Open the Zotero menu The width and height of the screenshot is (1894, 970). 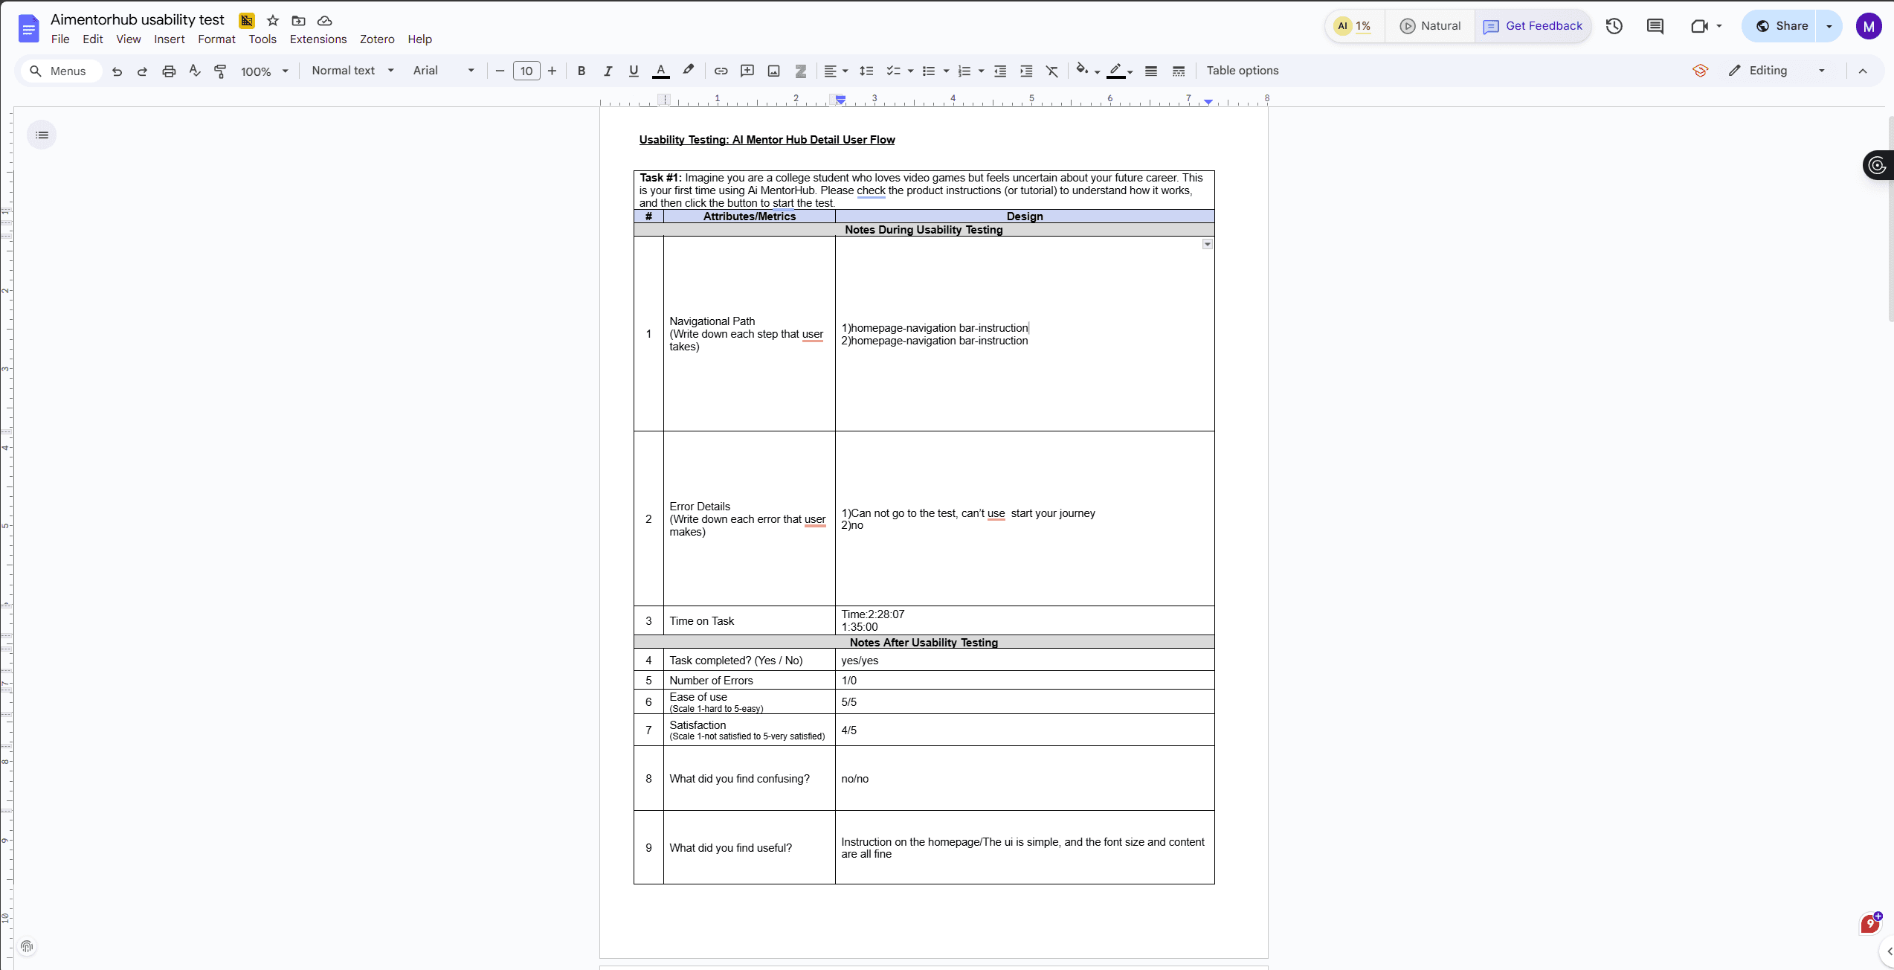click(x=376, y=39)
